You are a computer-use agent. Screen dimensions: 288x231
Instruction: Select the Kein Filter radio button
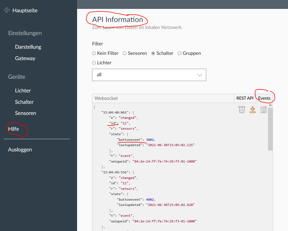click(94, 53)
